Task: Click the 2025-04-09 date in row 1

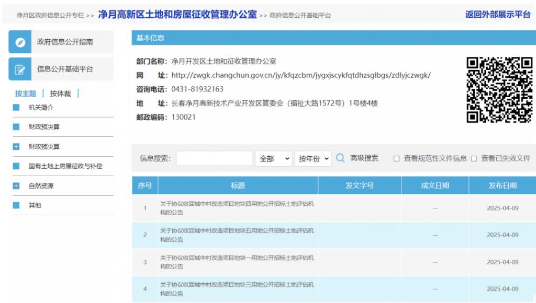Action: pos(502,208)
